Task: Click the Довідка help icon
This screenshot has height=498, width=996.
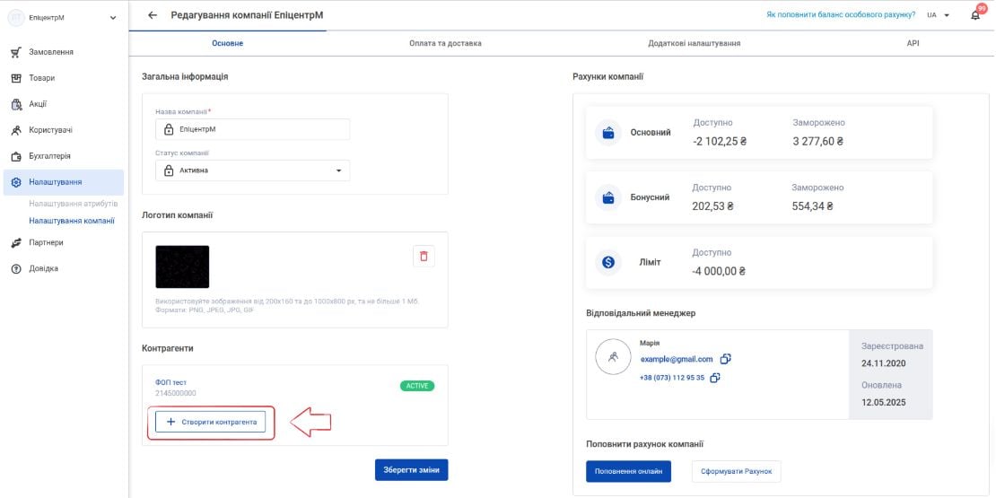Action: 16,268
